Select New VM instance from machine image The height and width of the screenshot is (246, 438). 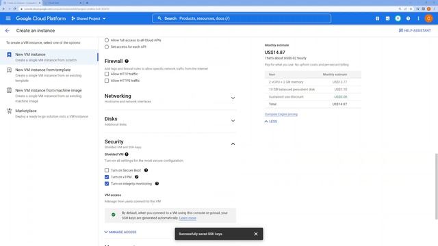[49, 96]
